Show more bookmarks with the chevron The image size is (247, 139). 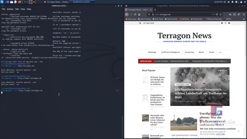pyautogui.click(x=244, y=19)
